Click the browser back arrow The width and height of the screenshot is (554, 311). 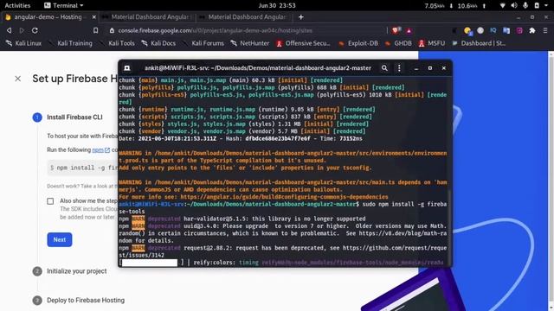point(10,31)
